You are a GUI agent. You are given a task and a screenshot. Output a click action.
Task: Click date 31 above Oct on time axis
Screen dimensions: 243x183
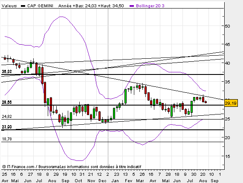(82, 174)
